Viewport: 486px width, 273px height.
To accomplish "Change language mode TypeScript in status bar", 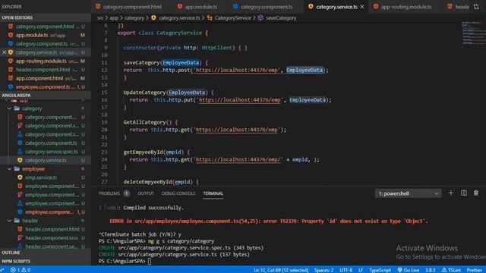I will 380,270.
